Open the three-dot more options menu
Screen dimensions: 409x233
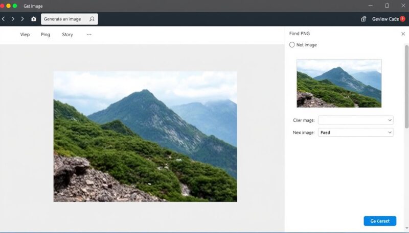coord(89,35)
